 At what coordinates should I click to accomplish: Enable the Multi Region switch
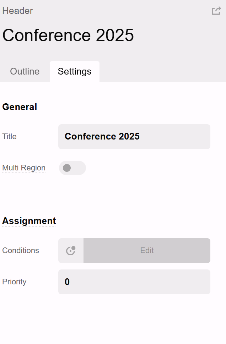coord(72,168)
